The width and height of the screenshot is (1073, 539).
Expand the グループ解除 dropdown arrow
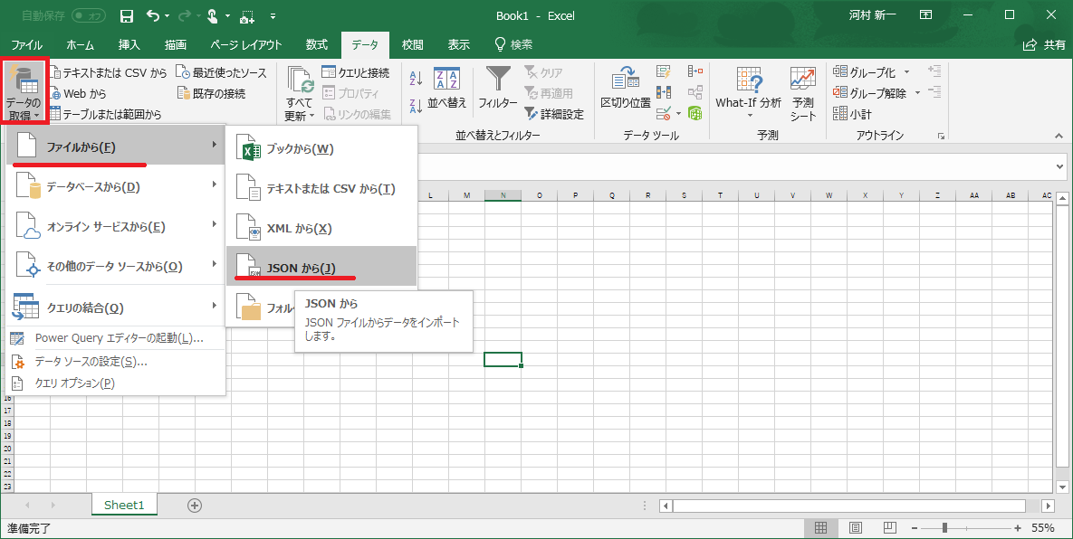point(917,93)
